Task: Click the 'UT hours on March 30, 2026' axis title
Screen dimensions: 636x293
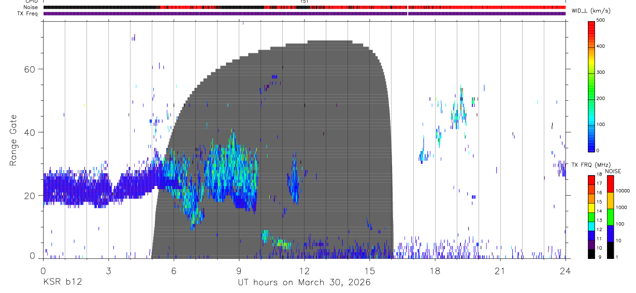Action: (304, 283)
